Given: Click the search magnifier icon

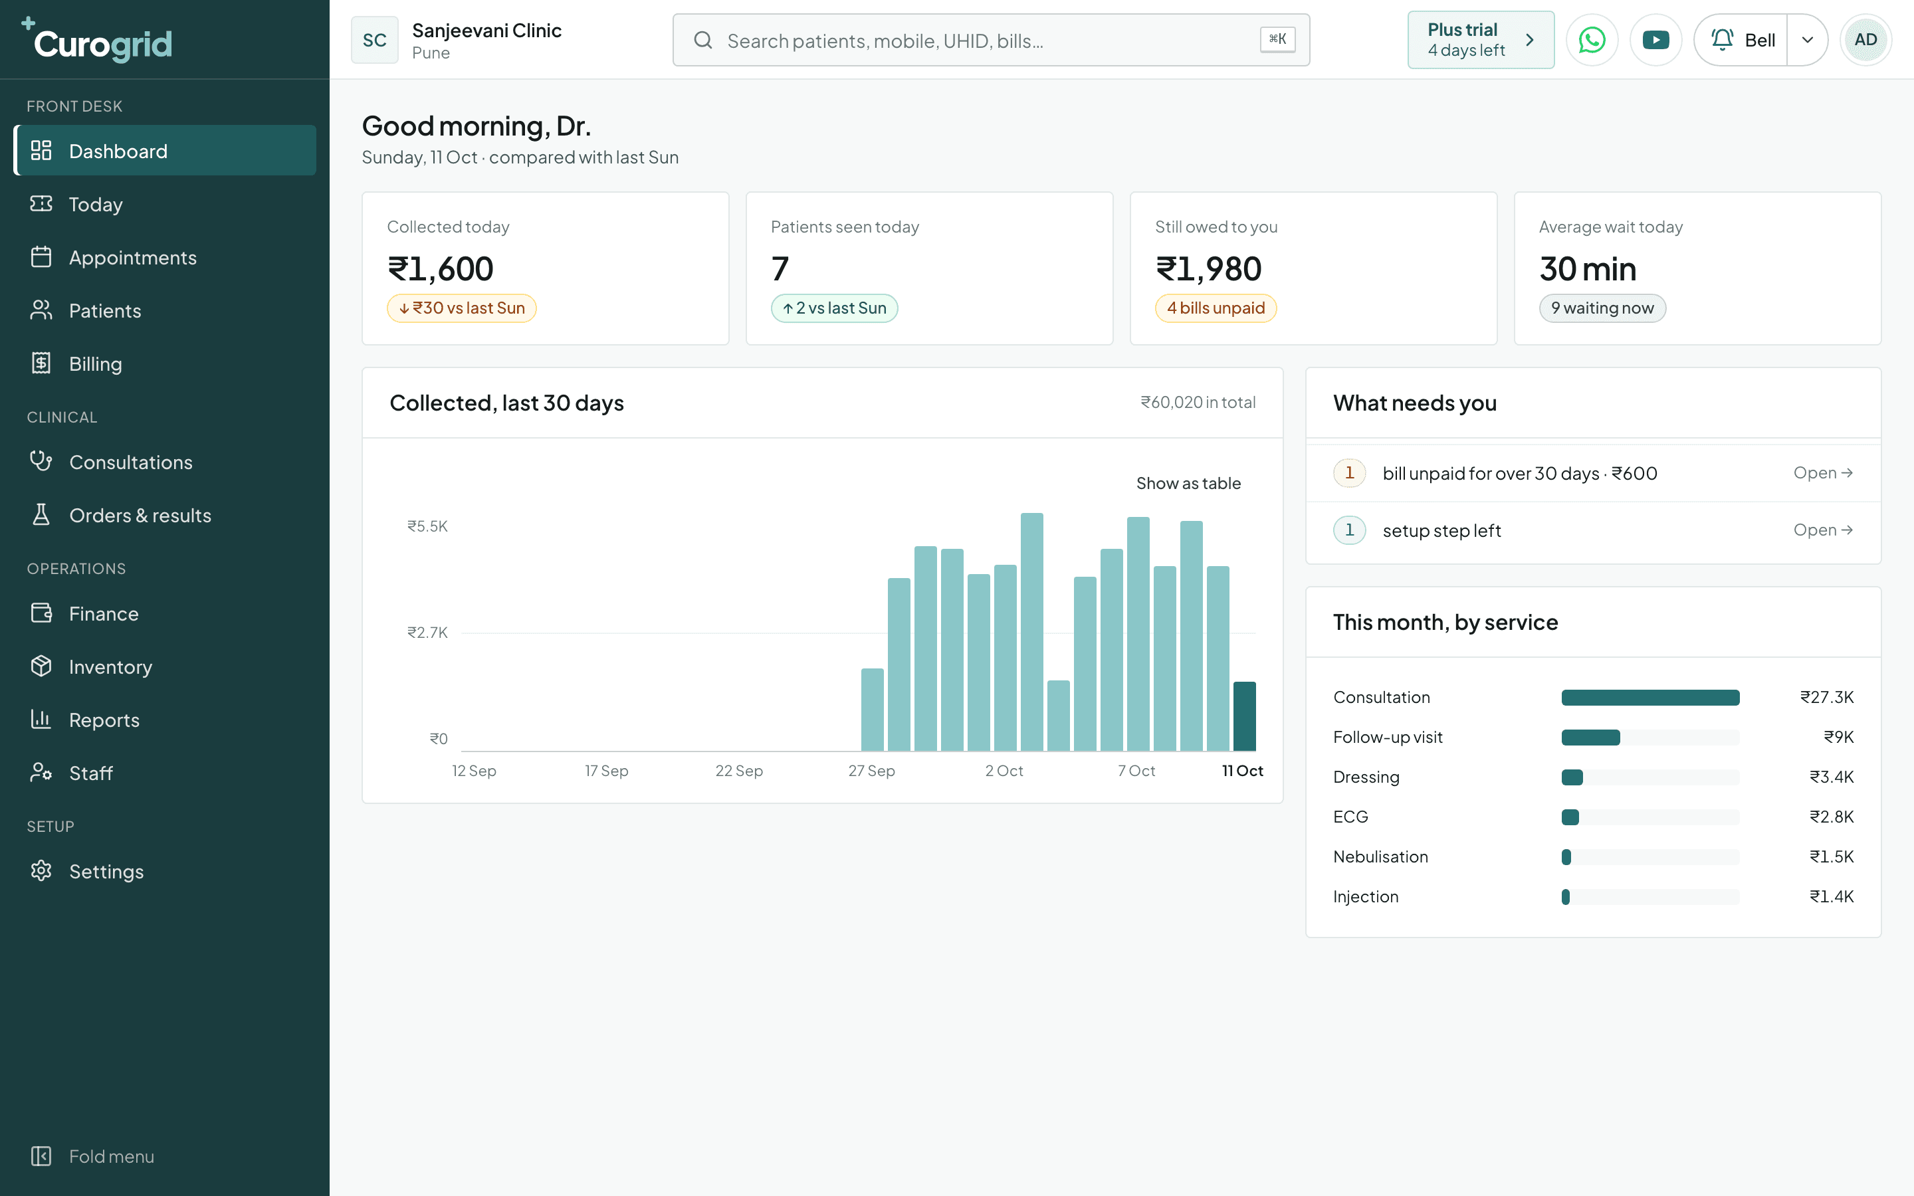Looking at the screenshot, I should pos(702,40).
